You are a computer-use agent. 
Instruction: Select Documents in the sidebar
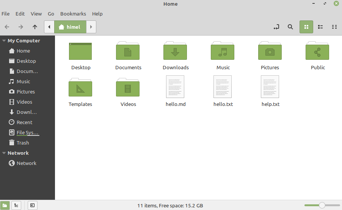click(x=27, y=72)
